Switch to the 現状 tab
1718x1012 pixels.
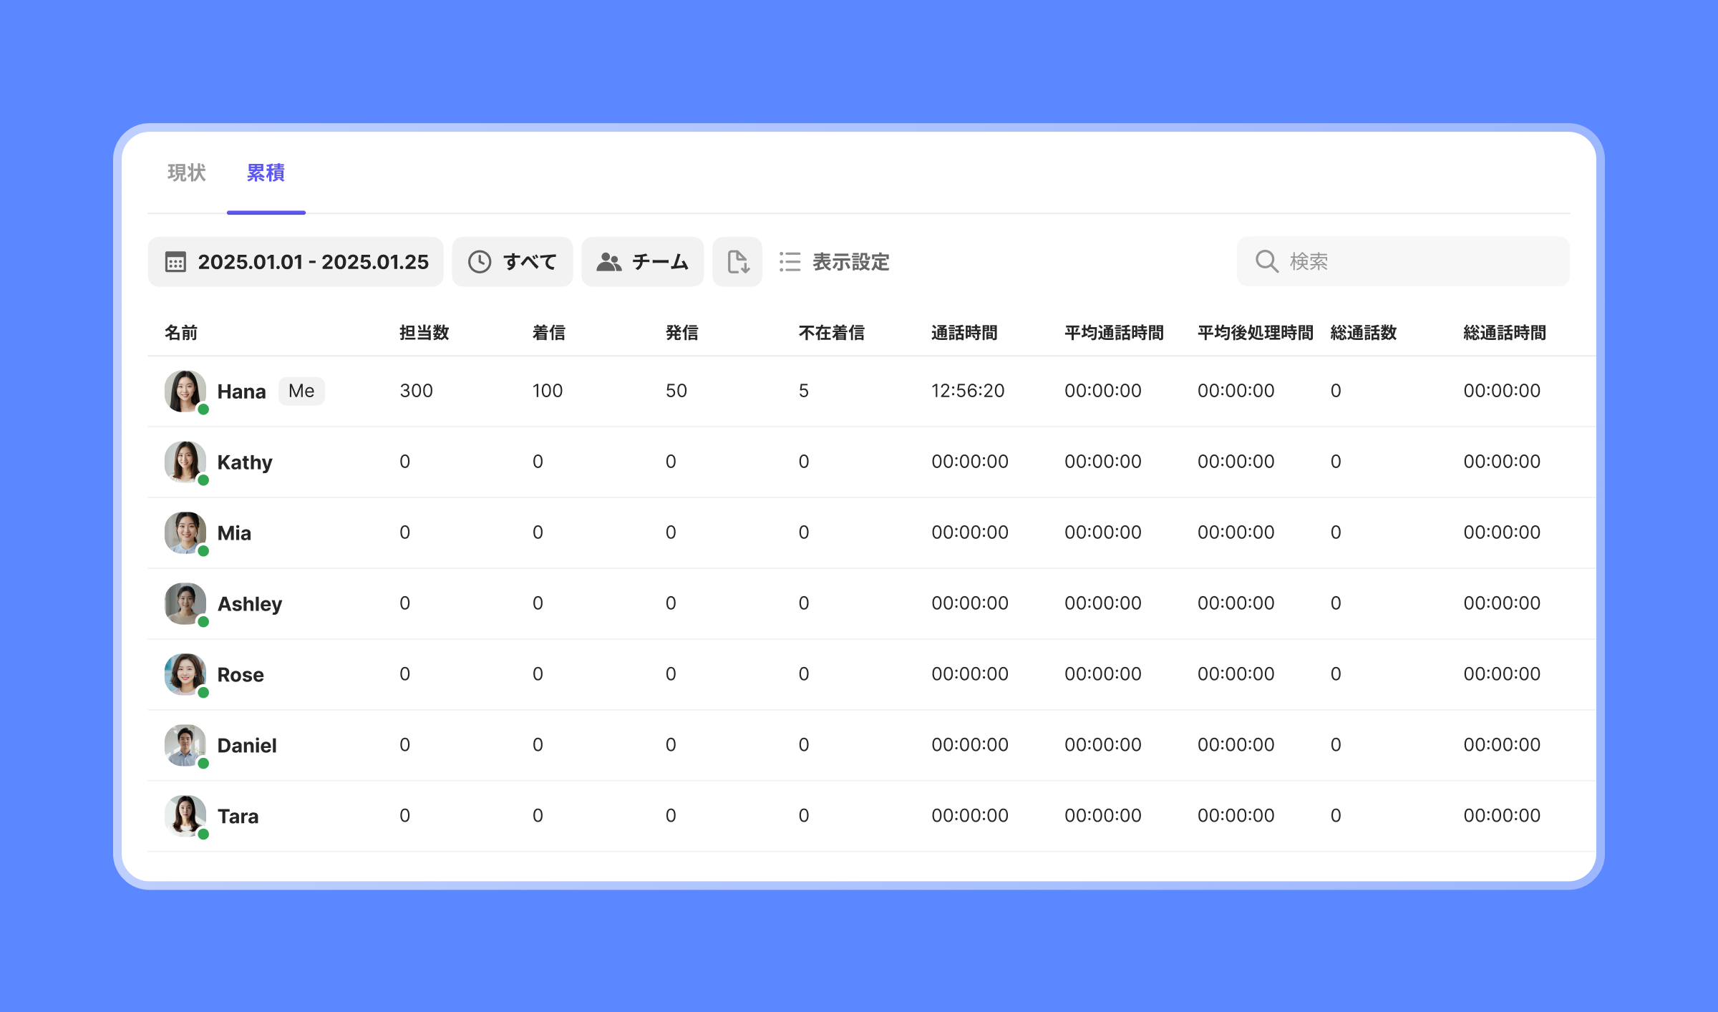(187, 172)
